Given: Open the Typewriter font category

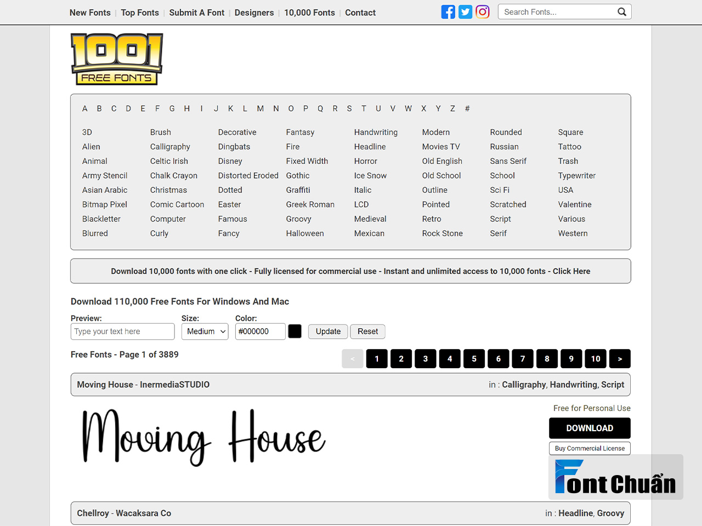Looking at the screenshot, I should click(x=577, y=175).
